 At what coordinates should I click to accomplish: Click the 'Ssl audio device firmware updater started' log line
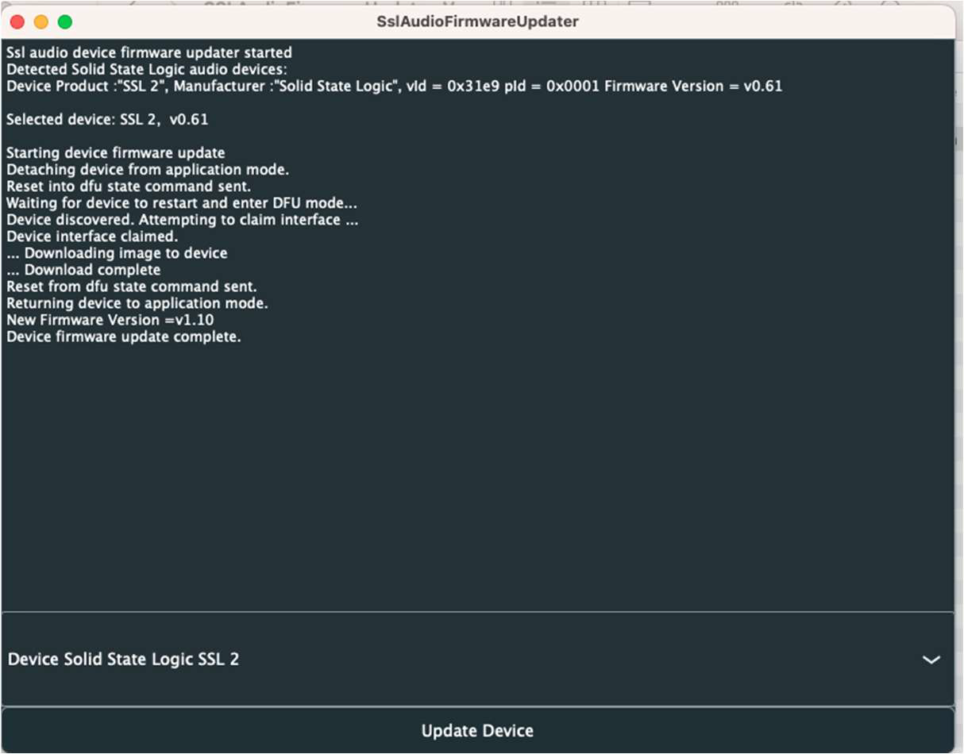pyautogui.click(x=149, y=53)
